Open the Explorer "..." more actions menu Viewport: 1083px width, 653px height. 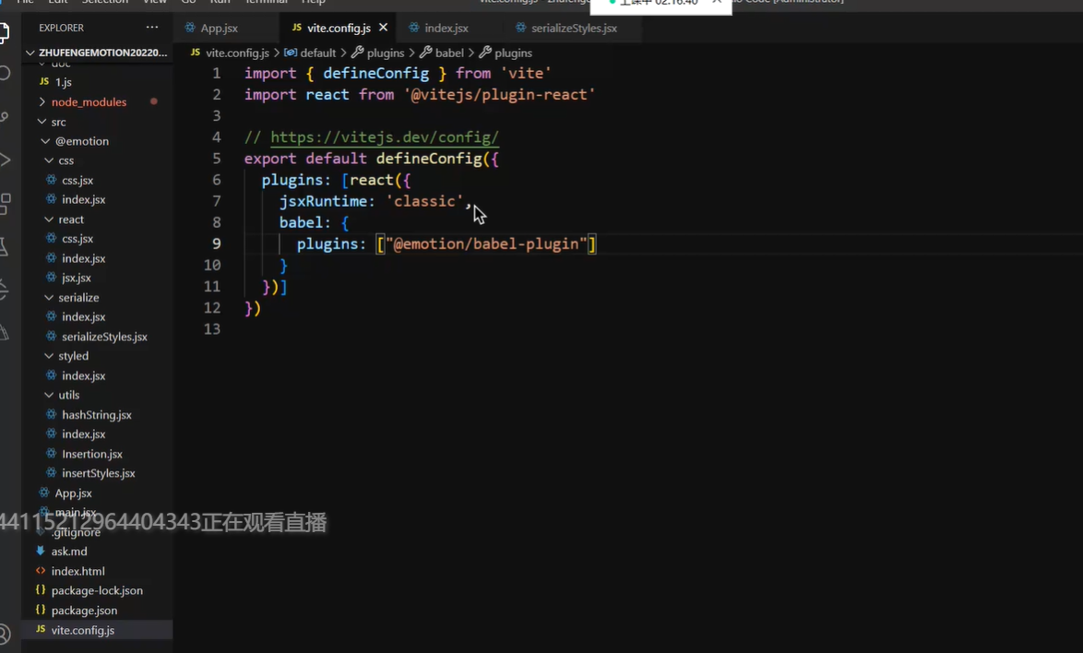(x=152, y=28)
